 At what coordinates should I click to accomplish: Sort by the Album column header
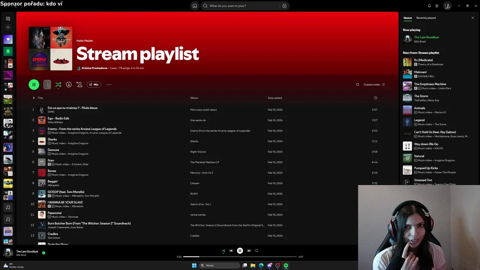click(194, 98)
